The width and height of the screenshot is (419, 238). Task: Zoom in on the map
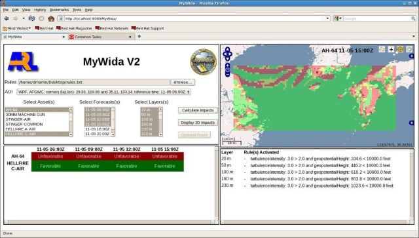click(x=227, y=65)
